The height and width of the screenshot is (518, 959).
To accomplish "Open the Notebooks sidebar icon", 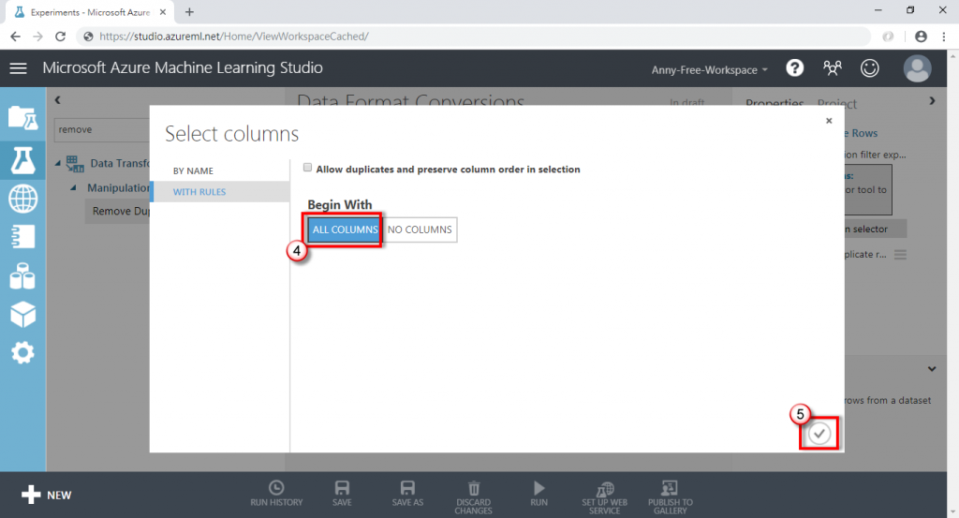I will (x=22, y=237).
